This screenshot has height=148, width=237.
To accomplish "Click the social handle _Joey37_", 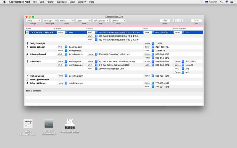I will [x=190, y=65].
